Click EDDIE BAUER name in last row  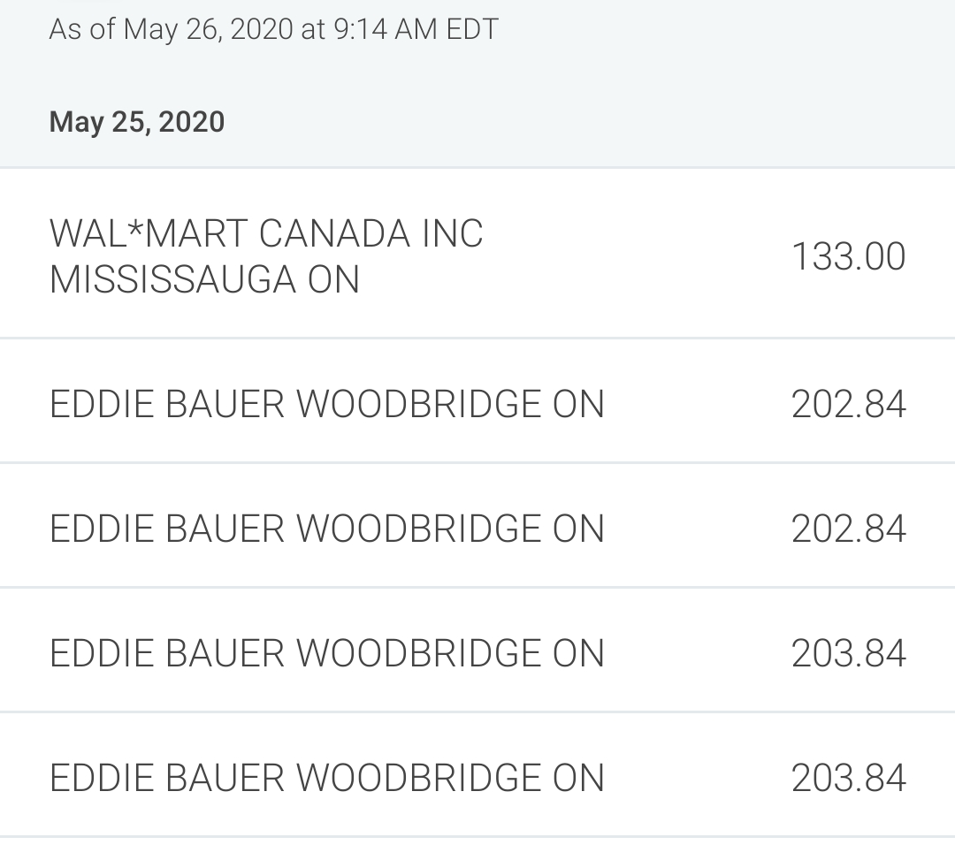click(x=167, y=779)
